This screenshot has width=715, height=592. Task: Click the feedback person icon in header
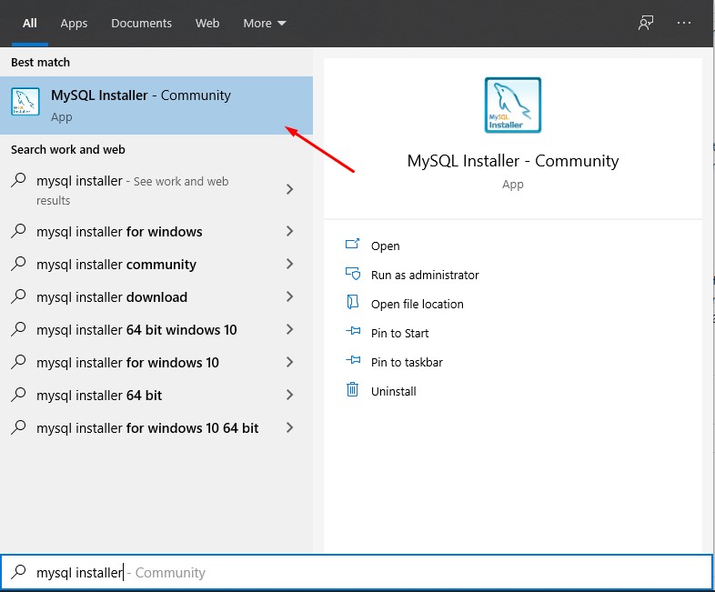click(x=645, y=23)
